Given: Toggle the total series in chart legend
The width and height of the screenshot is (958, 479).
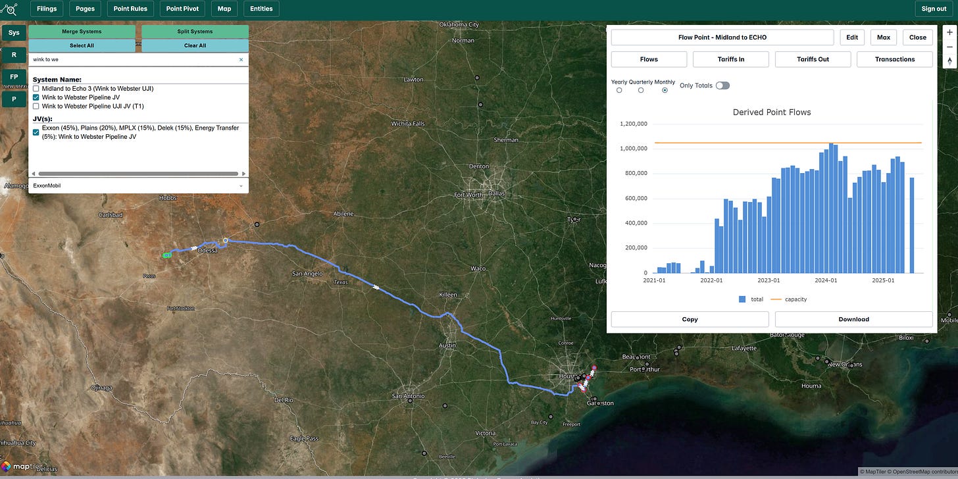Looking at the screenshot, I should click(751, 299).
